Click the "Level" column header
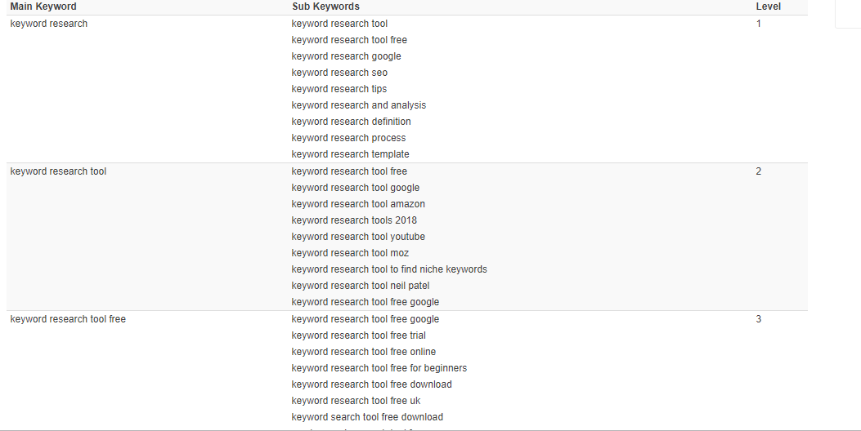 (768, 7)
